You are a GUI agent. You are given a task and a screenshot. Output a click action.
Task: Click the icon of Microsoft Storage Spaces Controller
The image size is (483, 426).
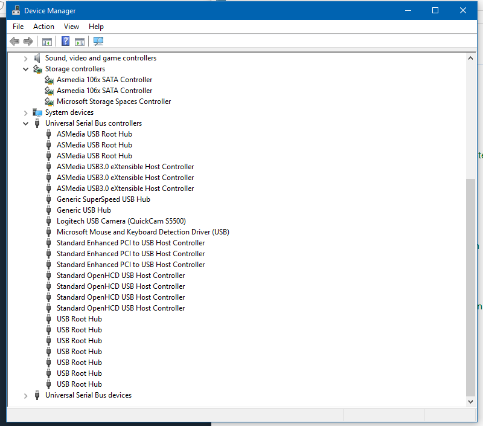click(49, 102)
